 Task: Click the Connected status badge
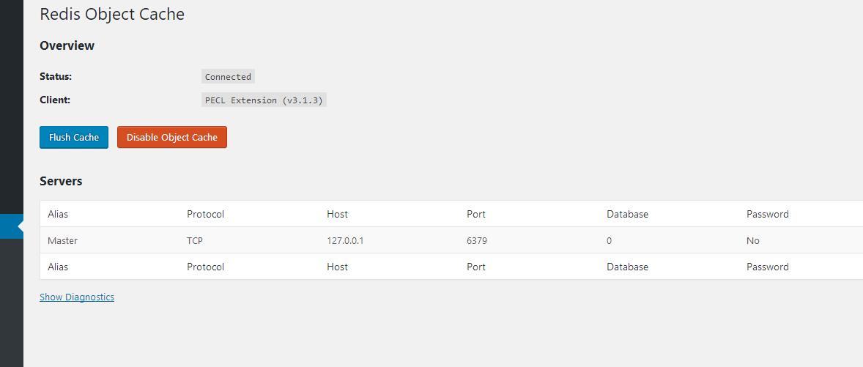click(228, 77)
